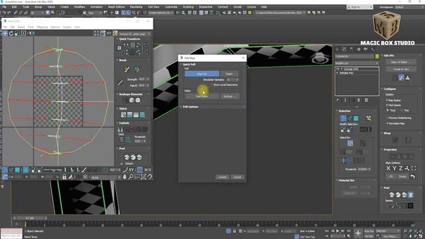Click the Align Y icon in Projection rollout

tap(394, 168)
